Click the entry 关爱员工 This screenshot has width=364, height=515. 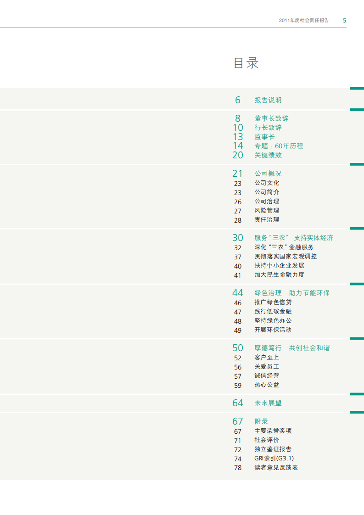click(x=267, y=367)
